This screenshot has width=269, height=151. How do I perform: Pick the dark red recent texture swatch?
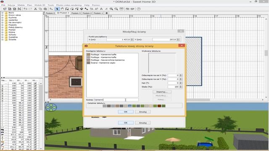pyautogui.click(x=159, y=106)
